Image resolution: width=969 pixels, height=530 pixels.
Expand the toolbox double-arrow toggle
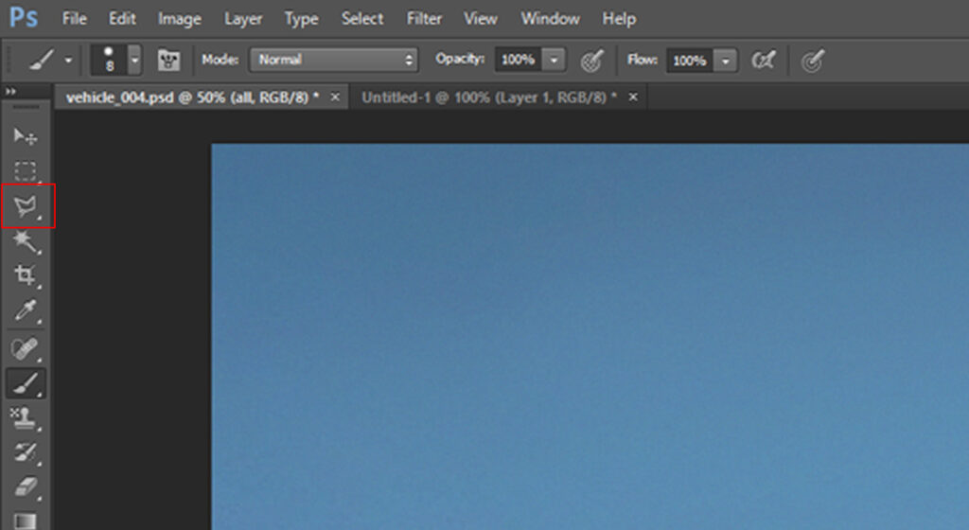10,92
